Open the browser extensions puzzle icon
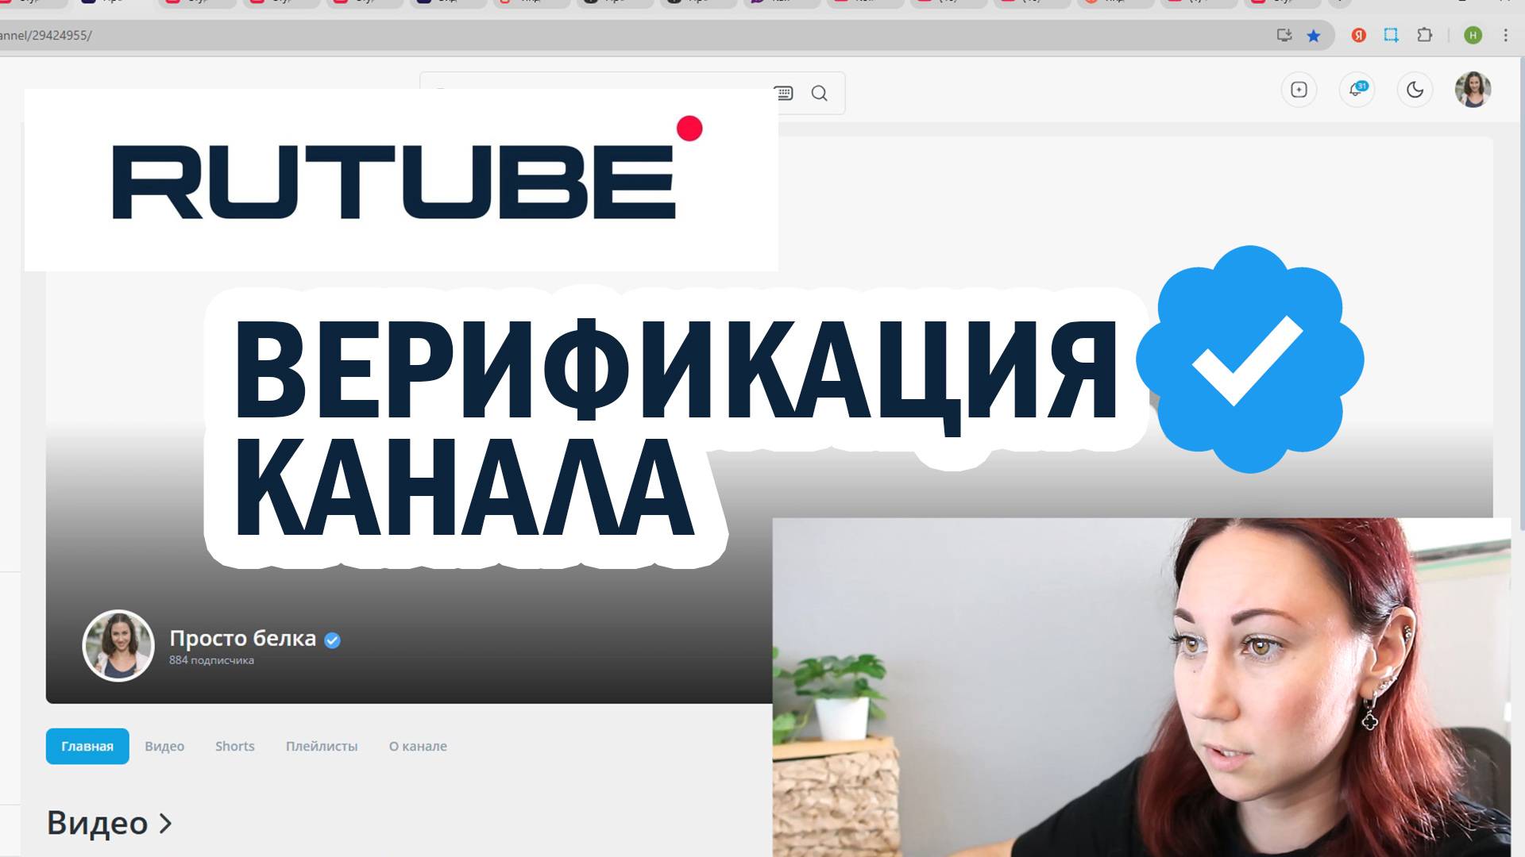The width and height of the screenshot is (1525, 857). [x=1424, y=36]
